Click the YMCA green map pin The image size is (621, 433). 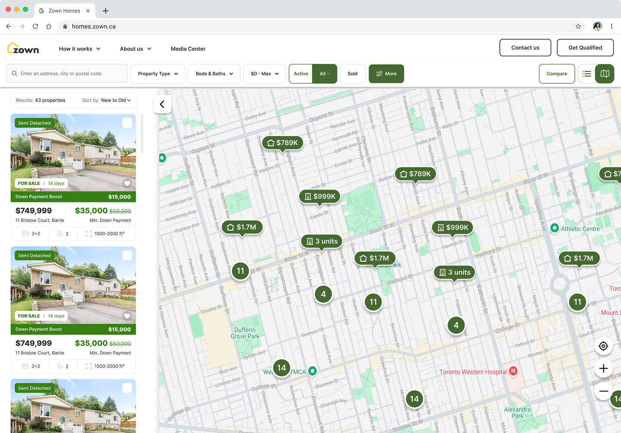(x=313, y=371)
